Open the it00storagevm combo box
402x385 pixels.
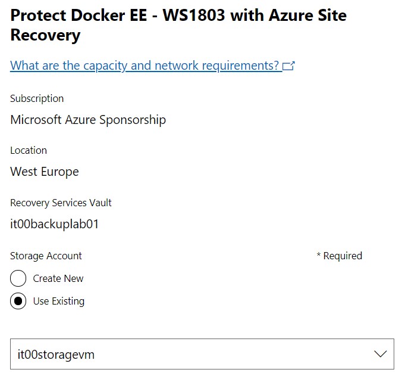[x=202, y=354]
